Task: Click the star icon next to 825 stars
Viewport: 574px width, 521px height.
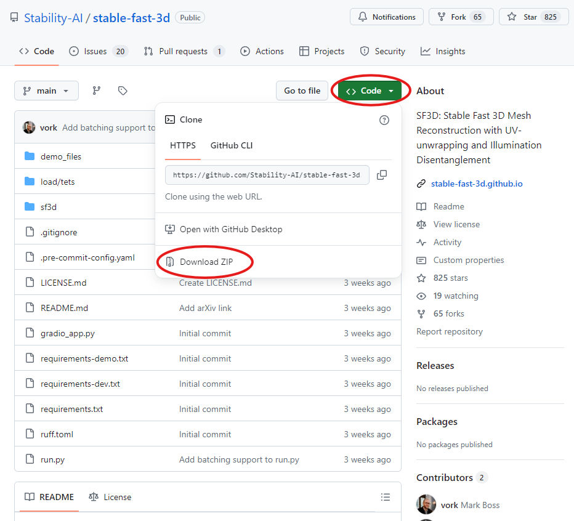Action: point(421,278)
